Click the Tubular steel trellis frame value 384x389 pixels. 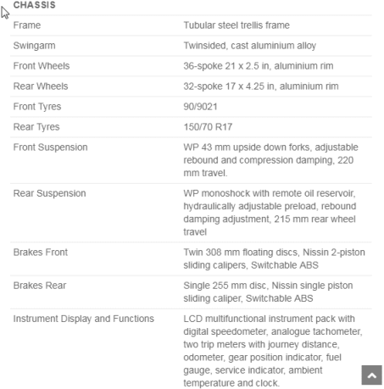(x=237, y=25)
